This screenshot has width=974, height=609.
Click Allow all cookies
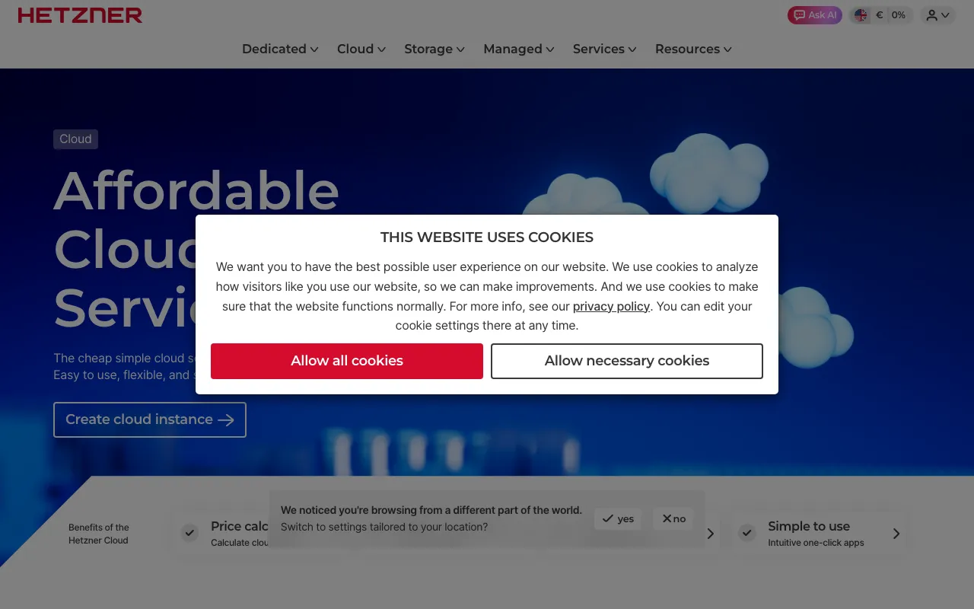coord(347,361)
